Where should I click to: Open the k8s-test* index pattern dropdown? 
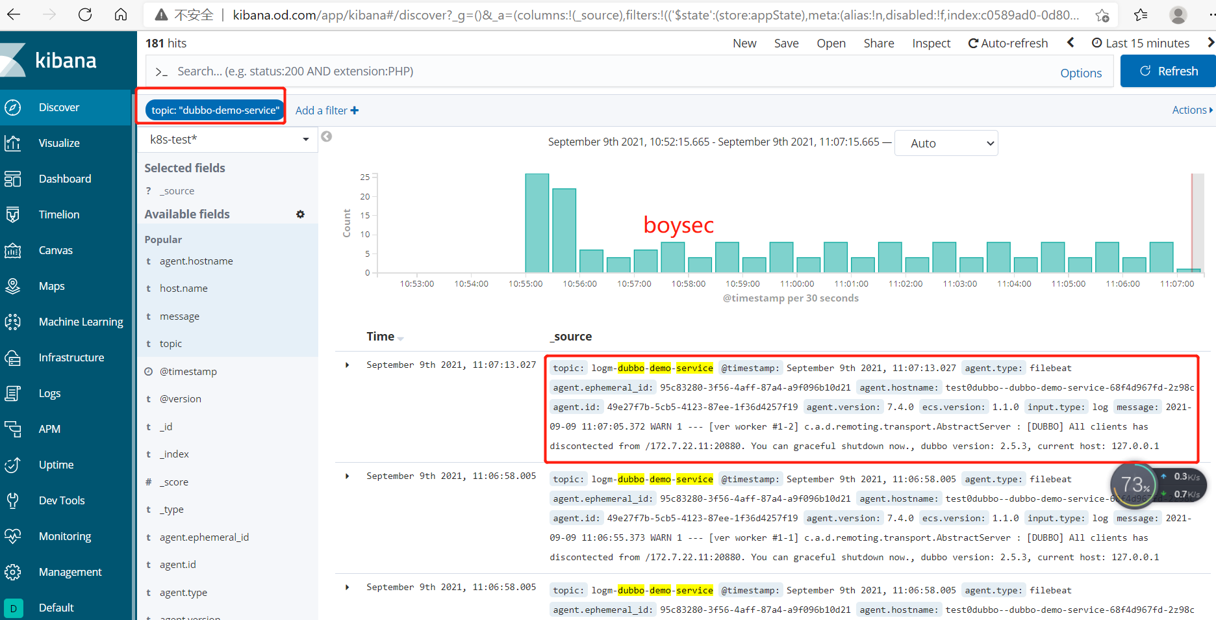pyautogui.click(x=228, y=139)
